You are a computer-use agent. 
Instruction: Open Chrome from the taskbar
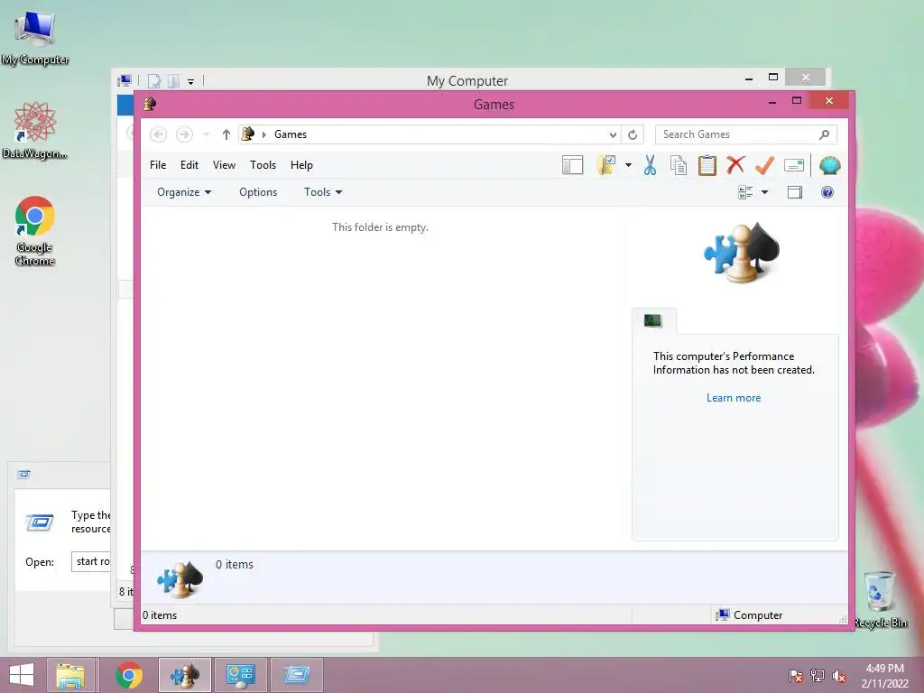click(x=129, y=675)
